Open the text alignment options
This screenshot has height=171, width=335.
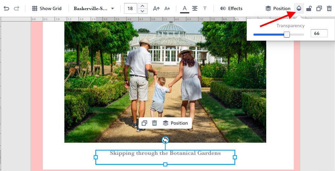click(194, 8)
